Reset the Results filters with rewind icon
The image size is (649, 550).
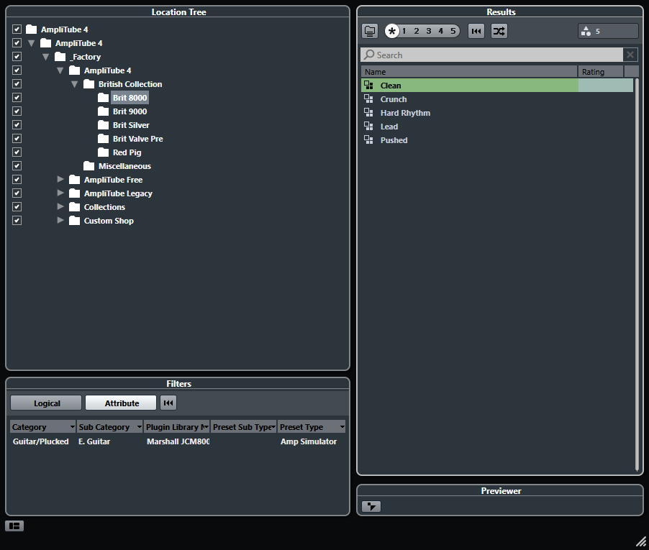click(x=476, y=31)
